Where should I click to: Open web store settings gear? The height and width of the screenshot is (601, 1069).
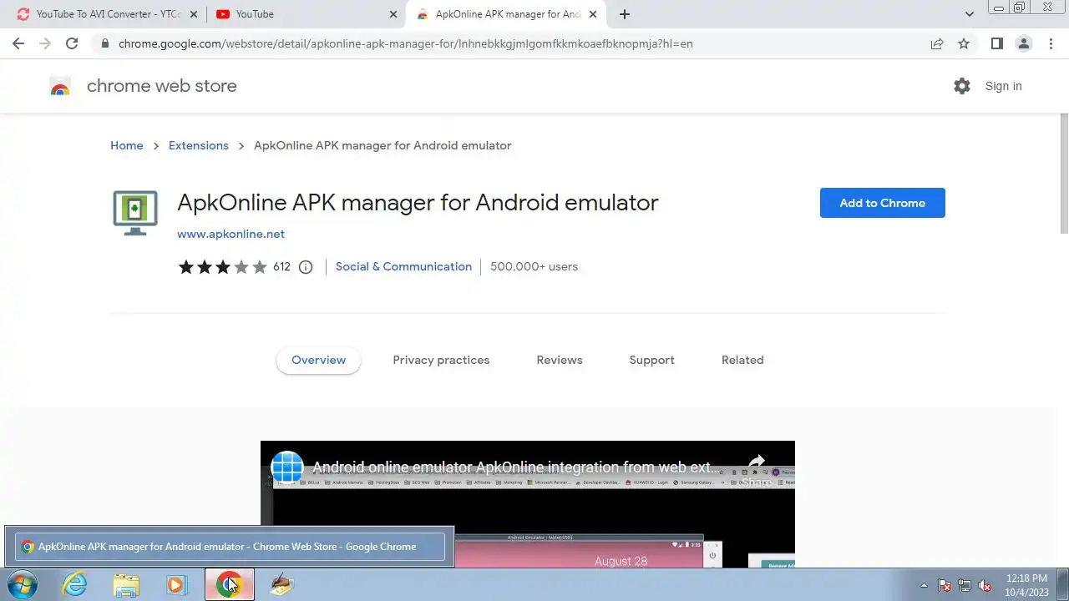point(962,86)
